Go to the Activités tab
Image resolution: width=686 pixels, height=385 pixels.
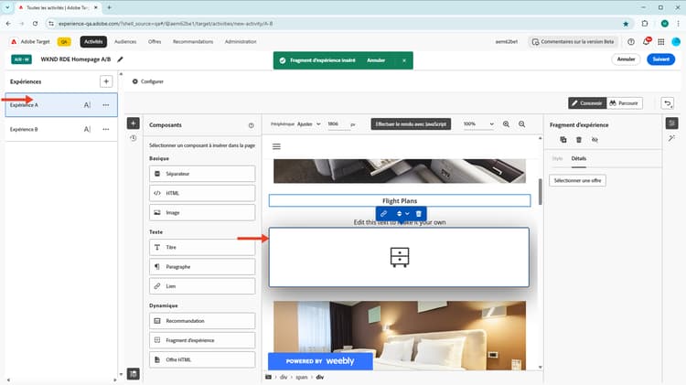coord(93,42)
